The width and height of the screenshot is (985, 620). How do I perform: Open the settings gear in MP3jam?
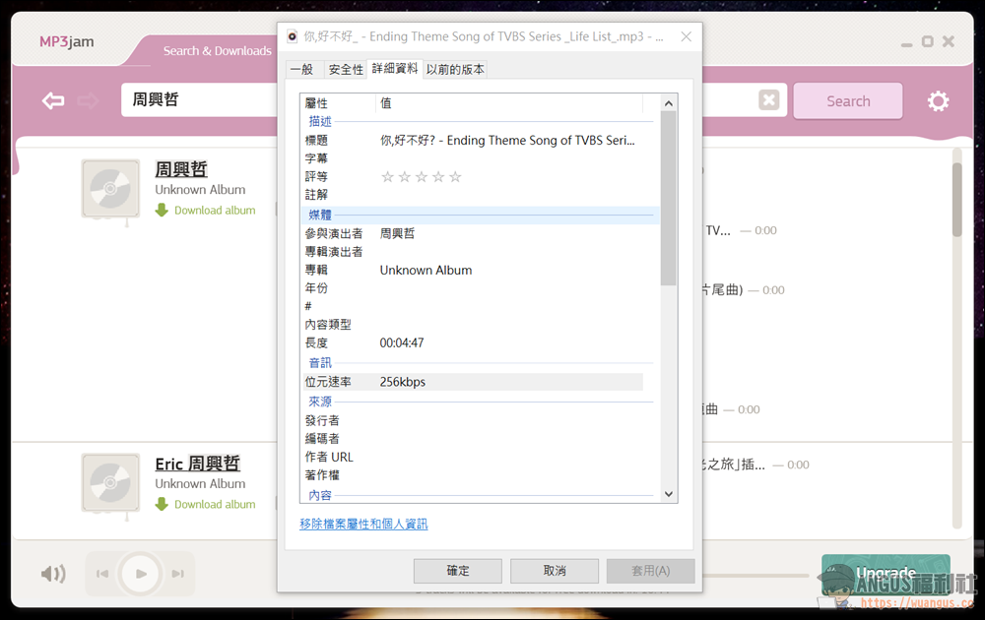[938, 101]
